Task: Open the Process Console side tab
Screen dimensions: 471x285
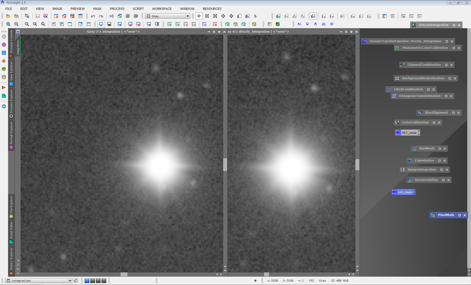Action: coord(11,43)
